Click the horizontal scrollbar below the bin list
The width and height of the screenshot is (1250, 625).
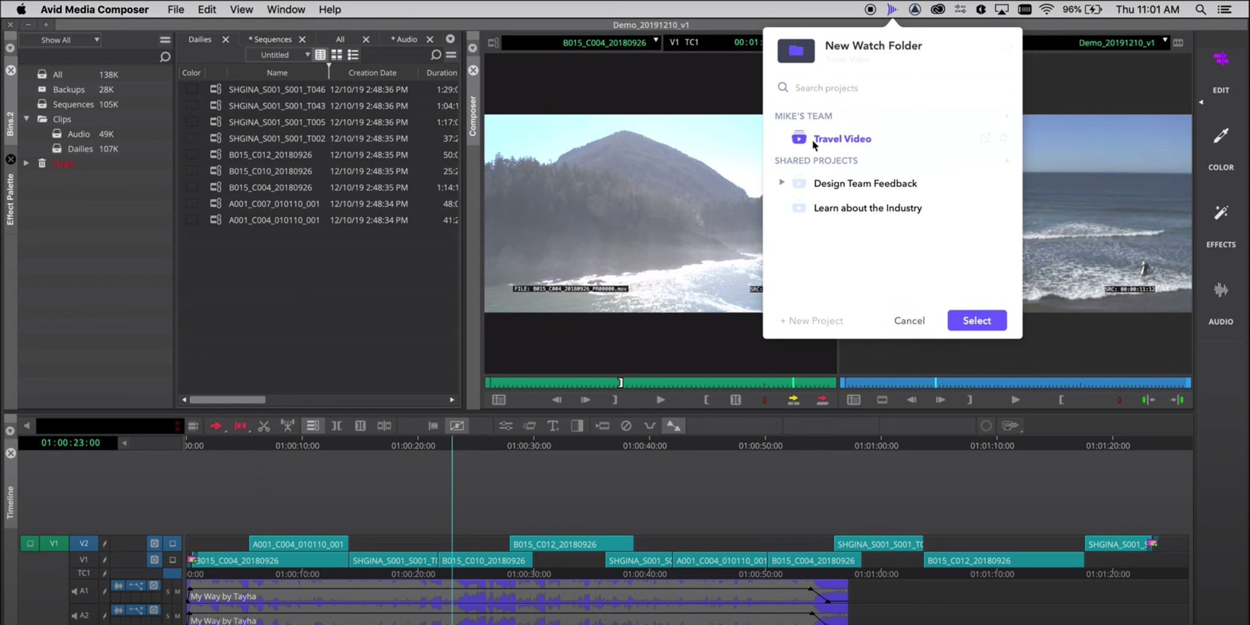pos(228,400)
